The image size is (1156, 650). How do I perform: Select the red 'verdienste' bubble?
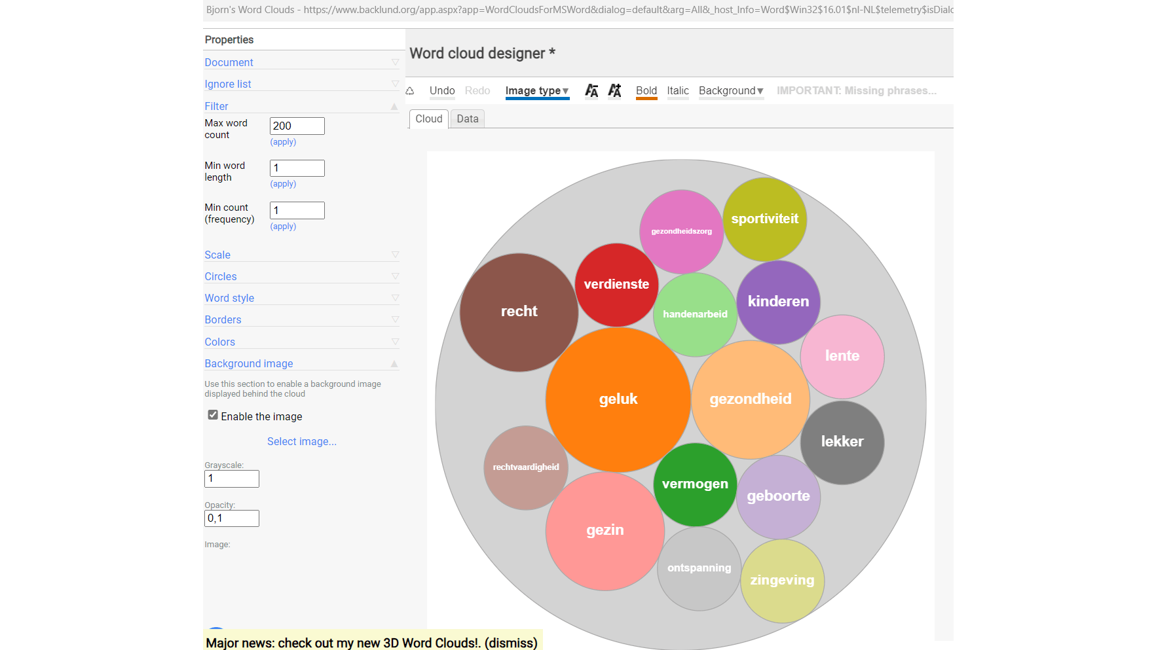click(616, 285)
